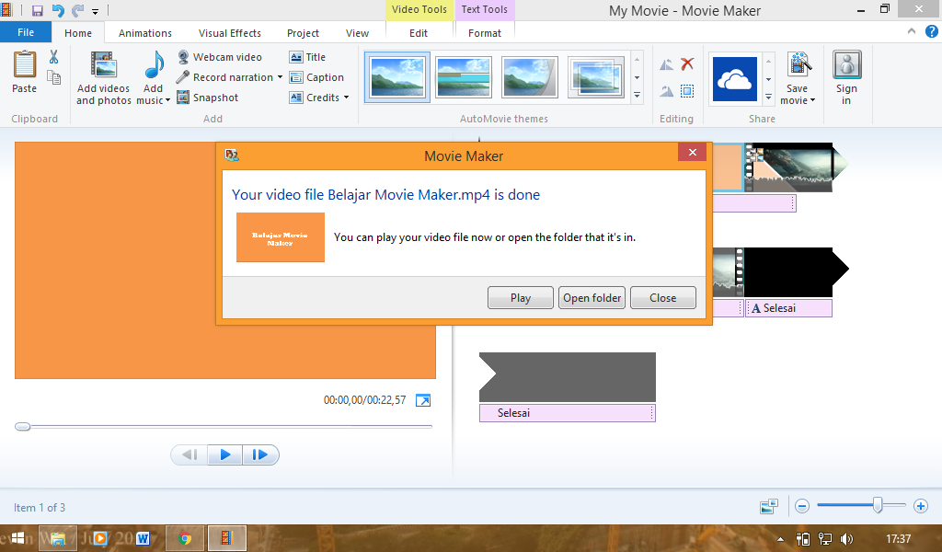This screenshot has height=552, width=942.
Task: Switch to the Animations tab
Action: 144,33
